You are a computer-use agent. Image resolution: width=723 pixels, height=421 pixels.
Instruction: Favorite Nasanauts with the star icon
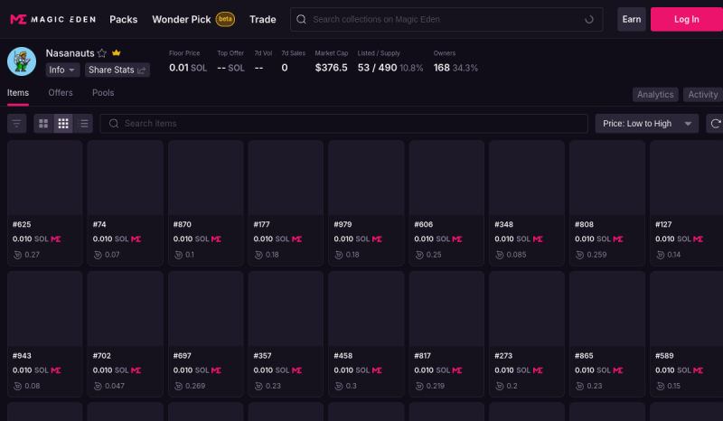102,53
